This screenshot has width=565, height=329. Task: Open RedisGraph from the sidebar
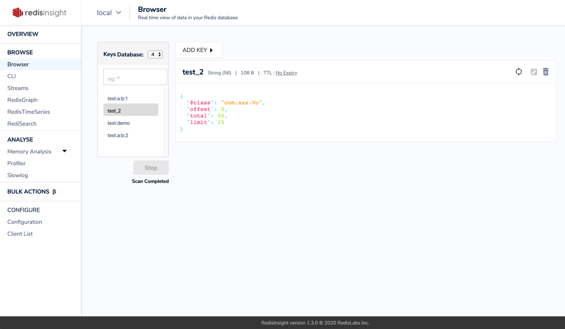(x=22, y=100)
